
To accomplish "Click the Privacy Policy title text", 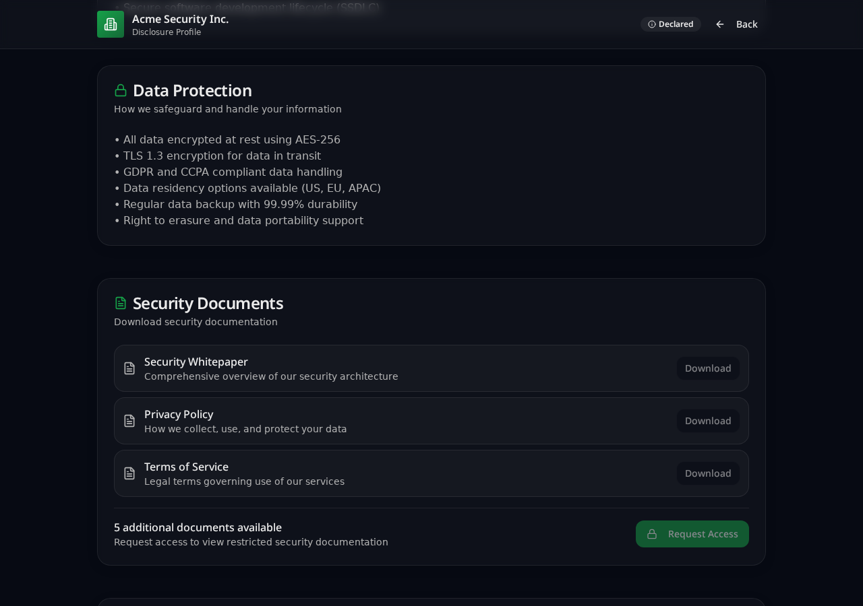I will point(179,414).
